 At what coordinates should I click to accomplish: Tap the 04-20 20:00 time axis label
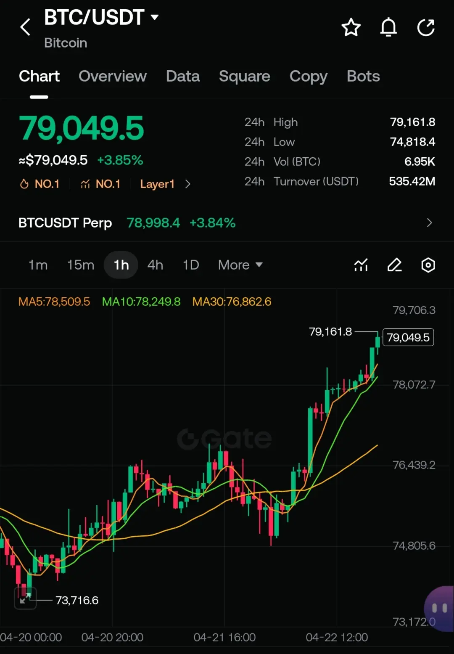pyautogui.click(x=112, y=637)
